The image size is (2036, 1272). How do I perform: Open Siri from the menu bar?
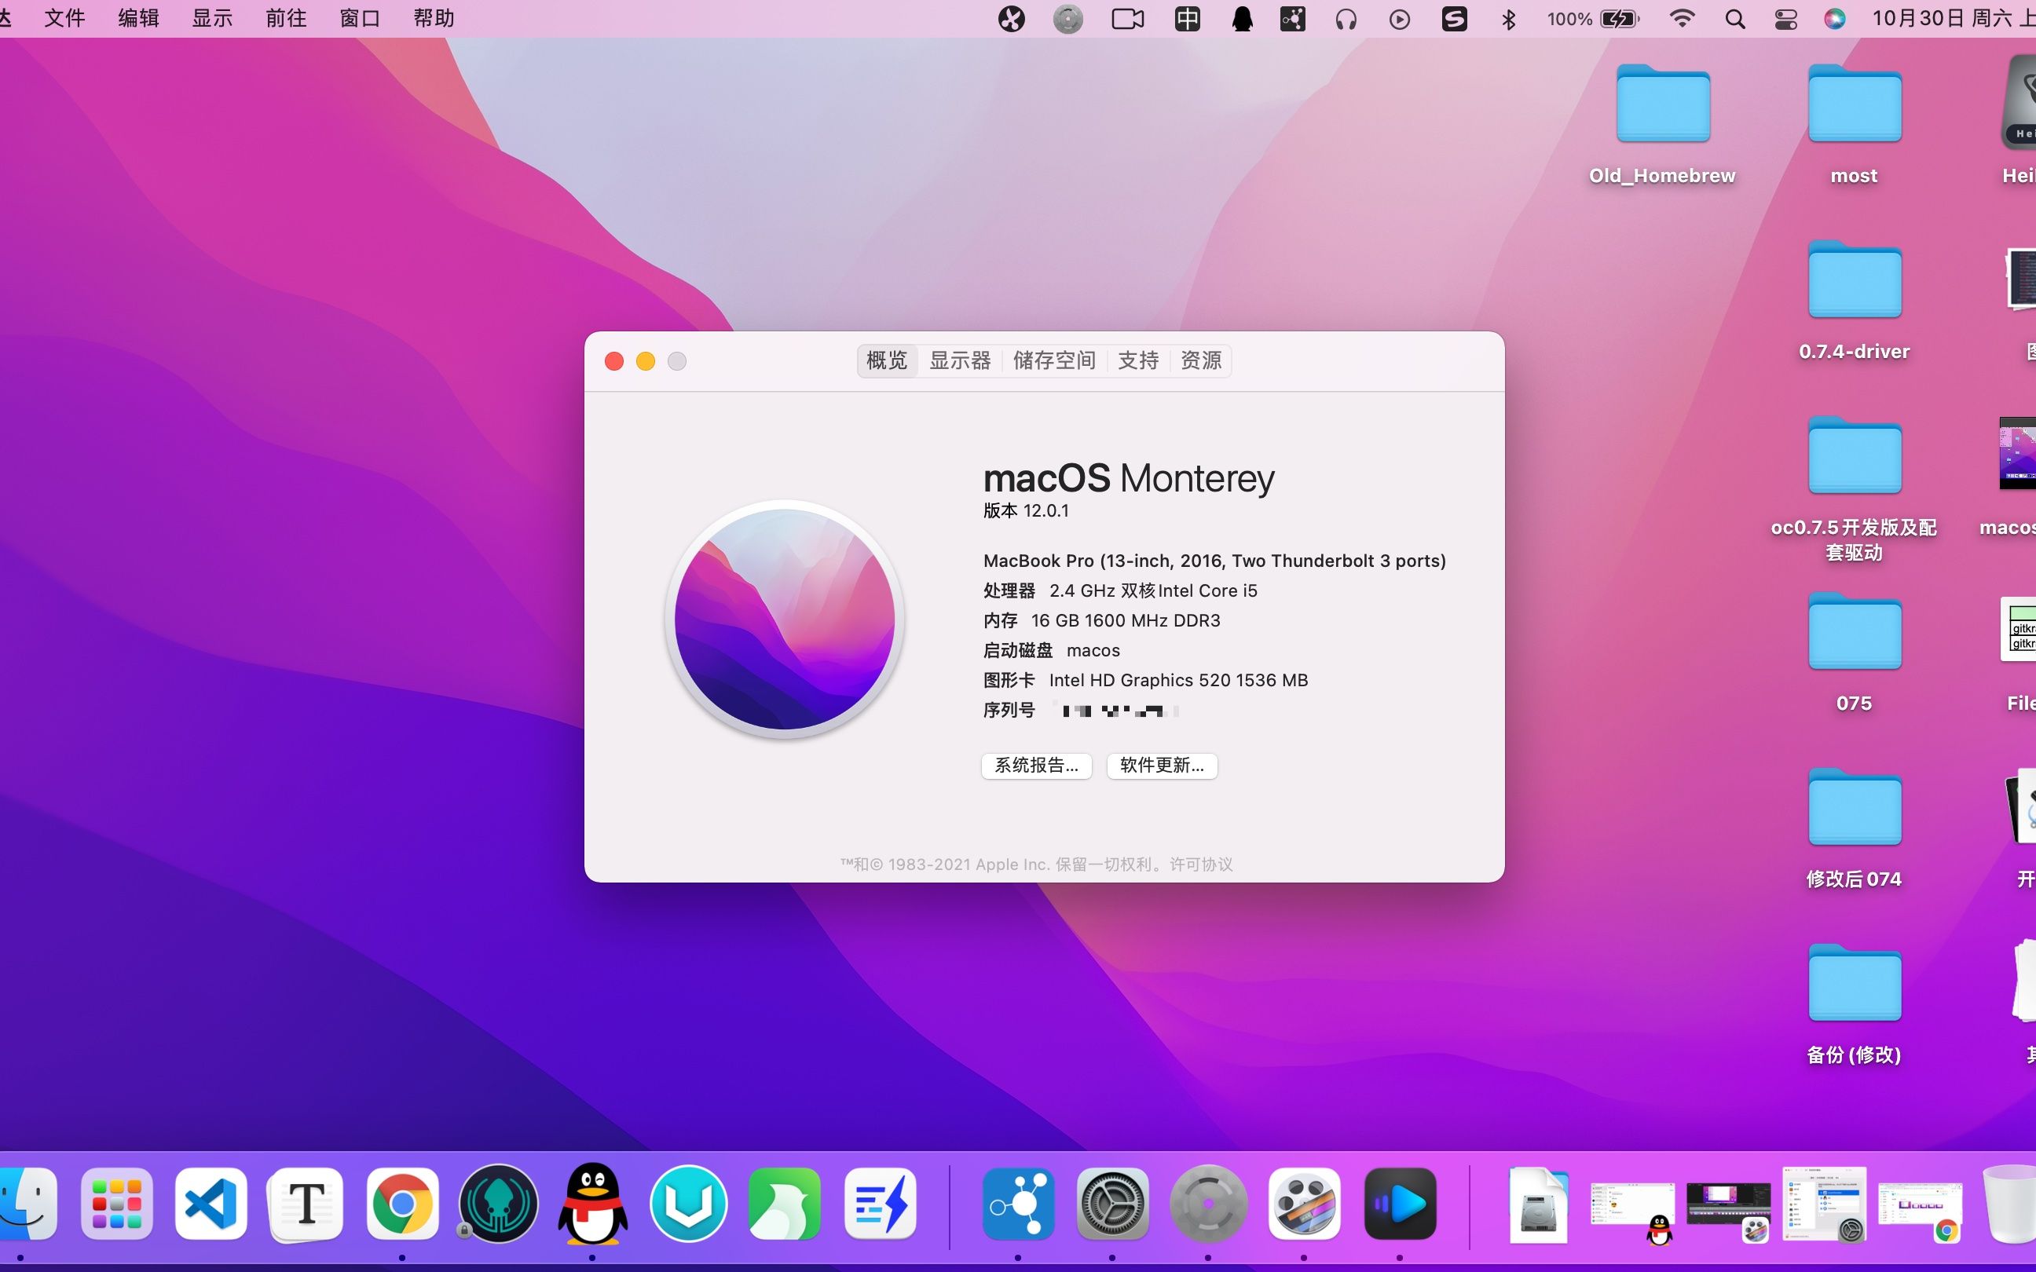pos(1836,17)
